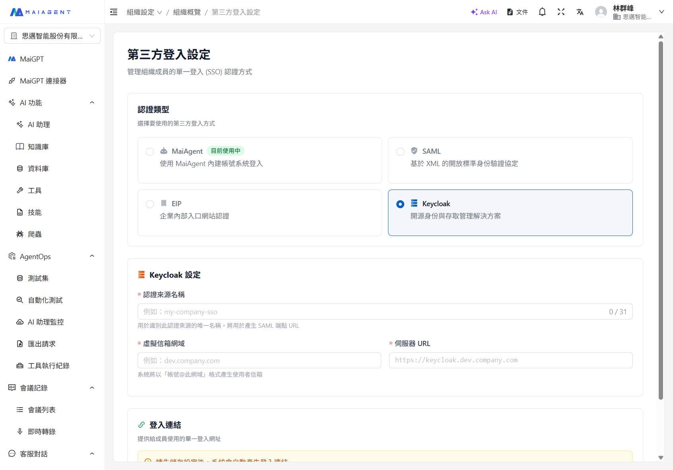Expand the user account menu chevron
Viewport: 673px width, 470px height.
(x=661, y=12)
